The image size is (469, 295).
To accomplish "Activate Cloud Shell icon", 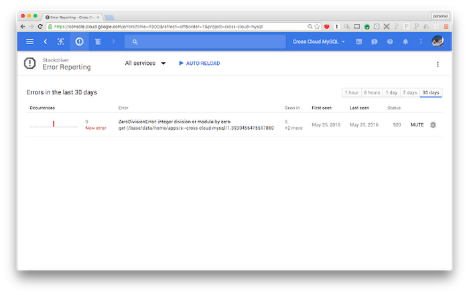I will 359,41.
